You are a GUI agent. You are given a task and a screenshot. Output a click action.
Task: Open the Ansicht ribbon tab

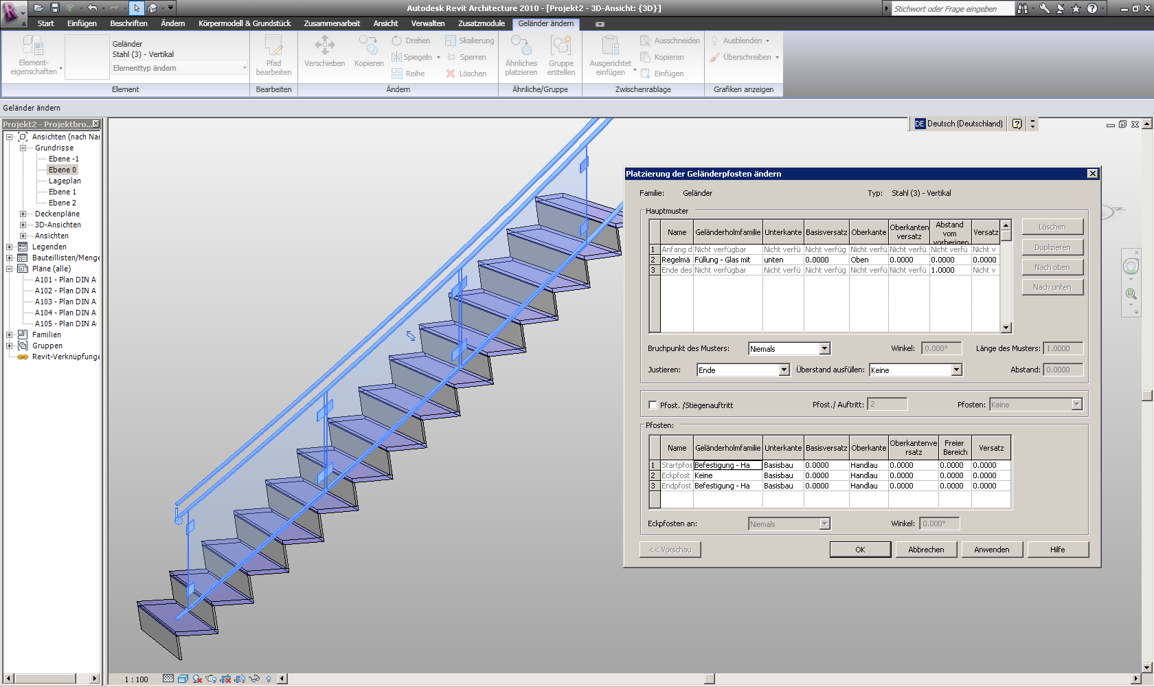(385, 23)
